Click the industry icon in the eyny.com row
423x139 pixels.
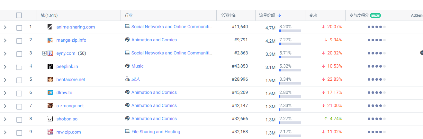point(127,53)
